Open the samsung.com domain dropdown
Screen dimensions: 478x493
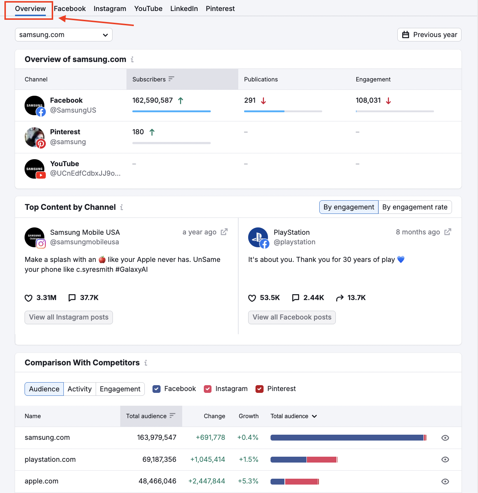pyautogui.click(x=63, y=34)
